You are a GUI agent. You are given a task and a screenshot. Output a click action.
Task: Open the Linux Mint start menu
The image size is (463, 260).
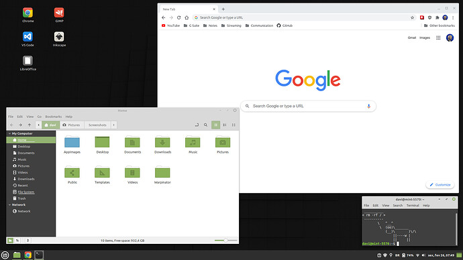[5, 255]
